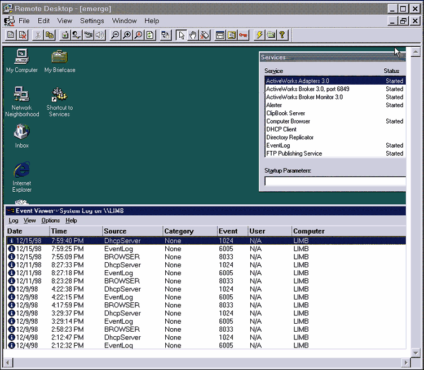Click the Startup Parameters input field
424x370 pixels.
(335, 181)
